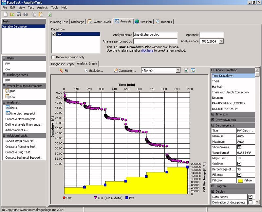Click the OW water level measurement icon

tap(8, 96)
